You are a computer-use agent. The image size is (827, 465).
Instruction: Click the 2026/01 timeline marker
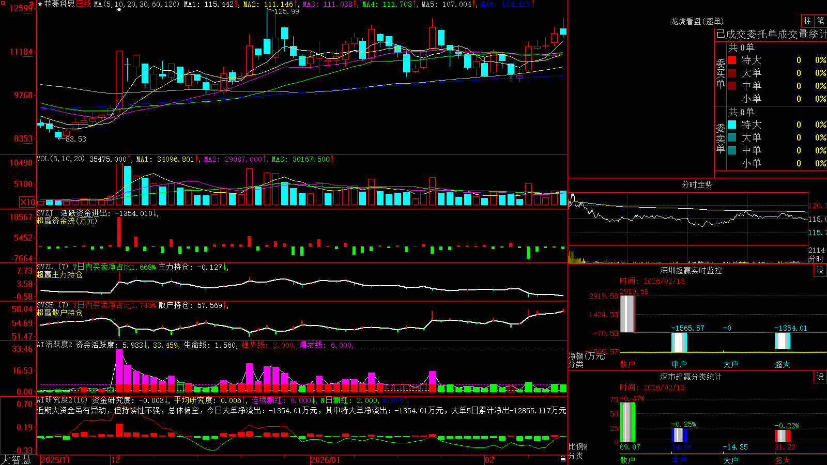(326, 460)
